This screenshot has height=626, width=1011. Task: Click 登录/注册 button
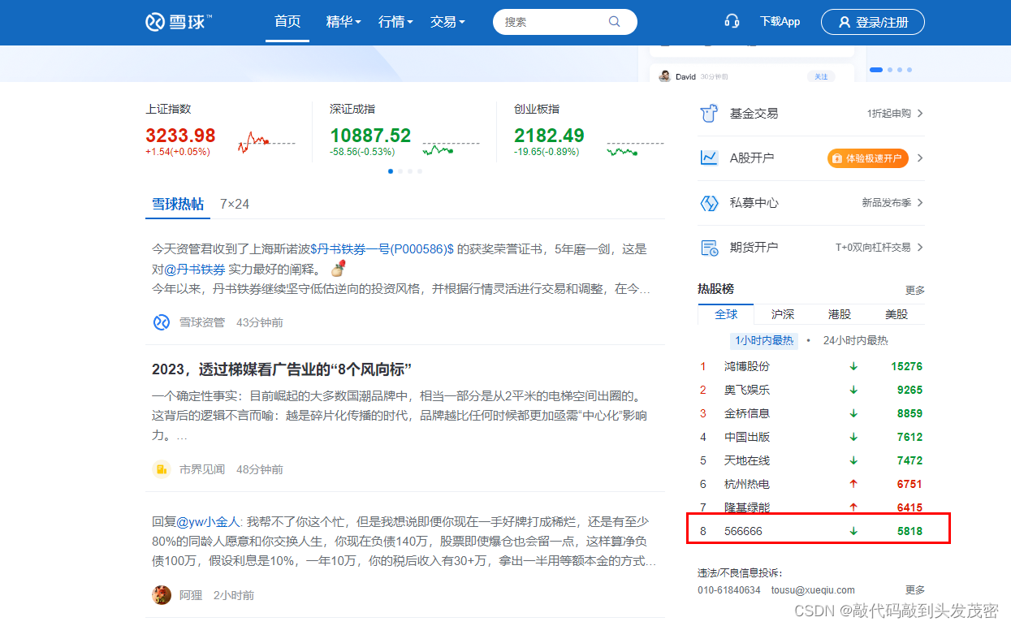(x=873, y=22)
